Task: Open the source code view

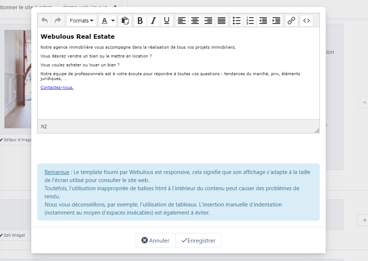Action: click(x=307, y=21)
